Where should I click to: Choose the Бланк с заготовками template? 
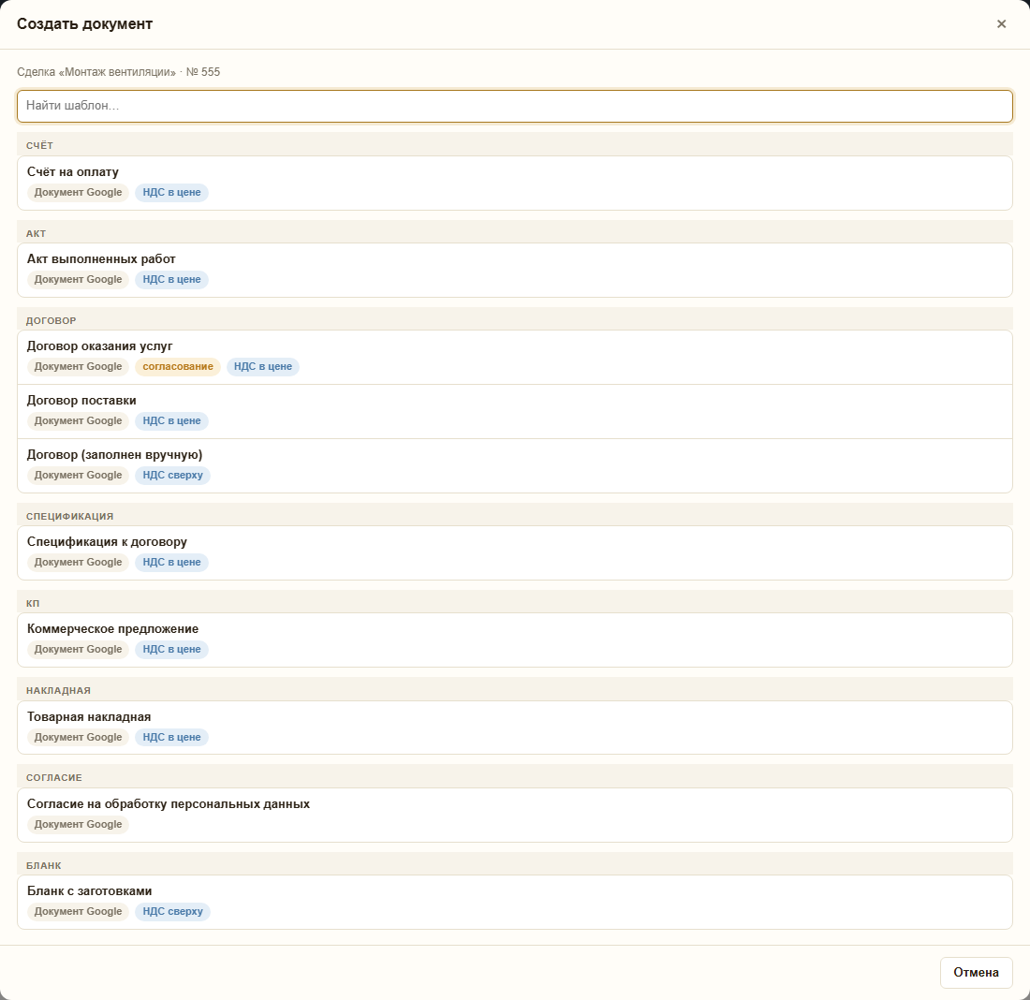514,902
